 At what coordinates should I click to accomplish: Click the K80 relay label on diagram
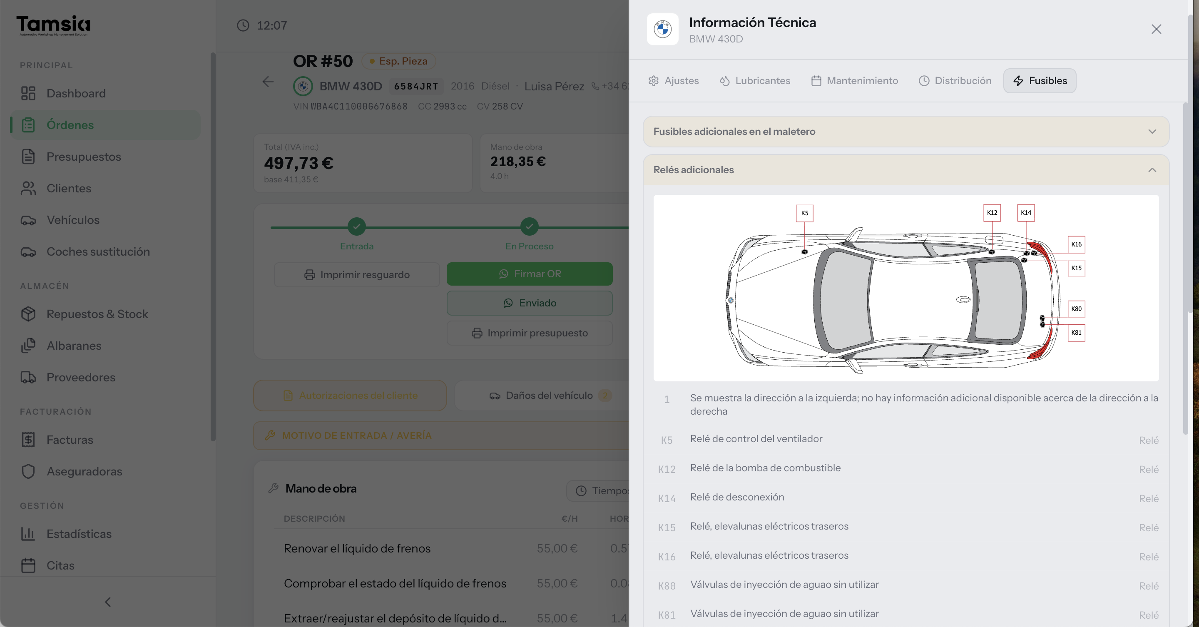point(1076,309)
